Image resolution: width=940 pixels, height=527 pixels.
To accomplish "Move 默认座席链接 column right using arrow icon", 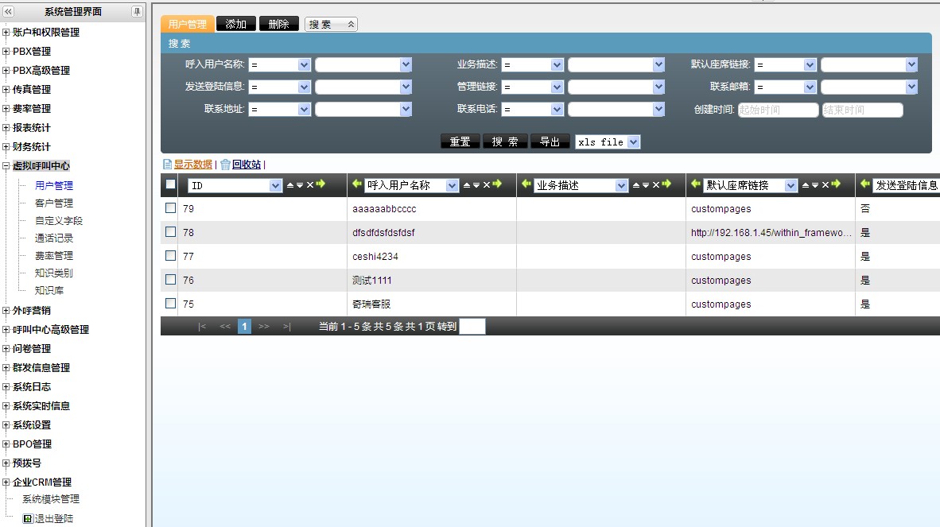I will [836, 185].
